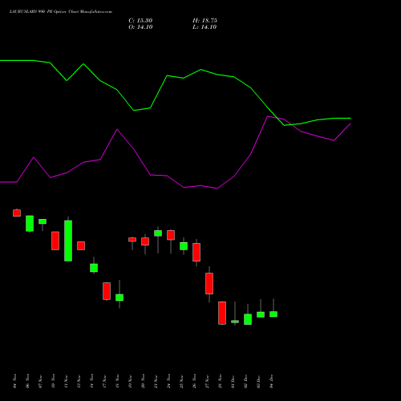Select the red candle for 10 Nov
401x401 pixels.
55,241
